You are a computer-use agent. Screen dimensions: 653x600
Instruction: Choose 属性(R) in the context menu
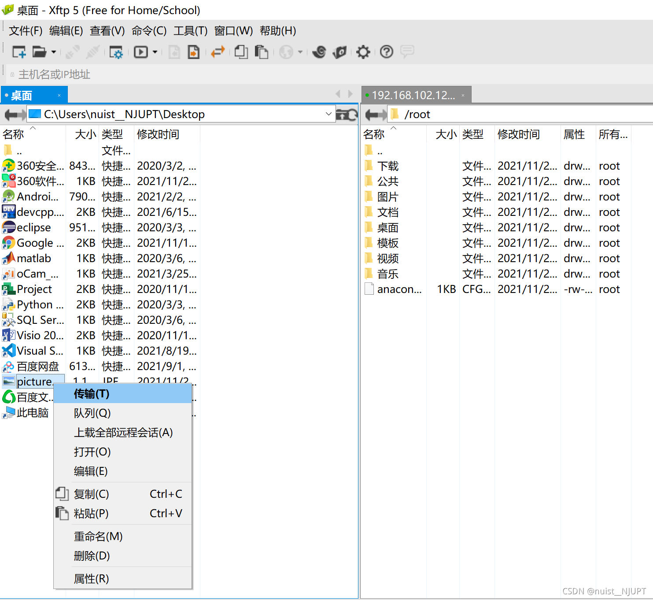(x=123, y=579)
